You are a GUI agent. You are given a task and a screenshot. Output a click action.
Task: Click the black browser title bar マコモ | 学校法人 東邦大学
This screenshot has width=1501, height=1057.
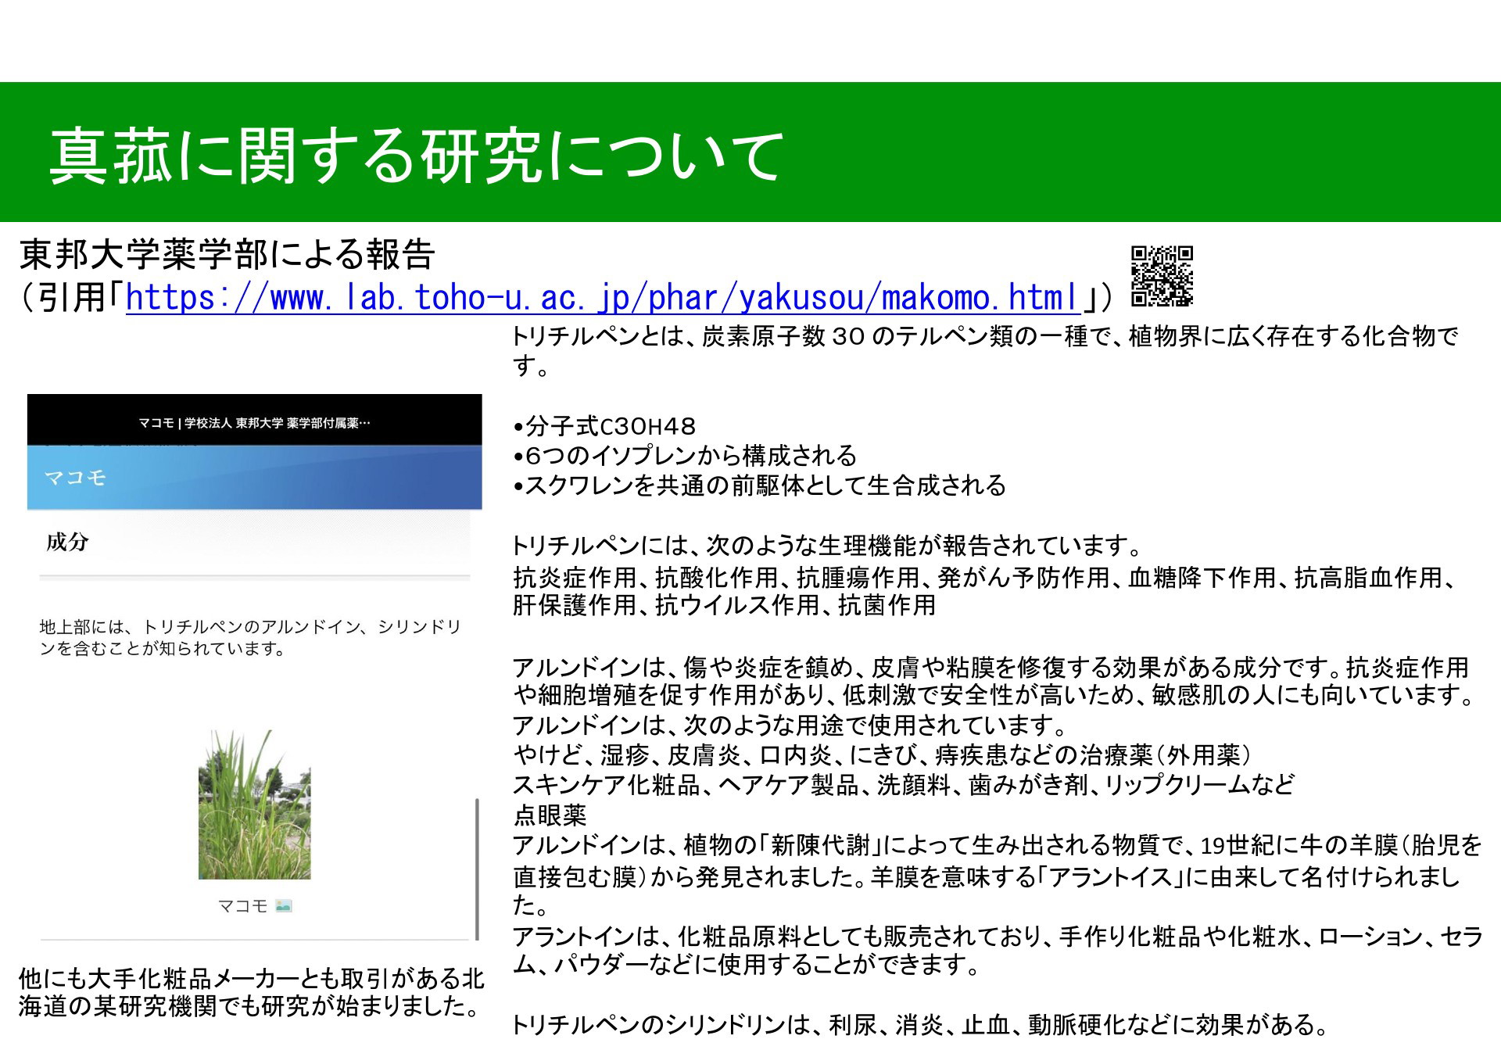[255, 420]
